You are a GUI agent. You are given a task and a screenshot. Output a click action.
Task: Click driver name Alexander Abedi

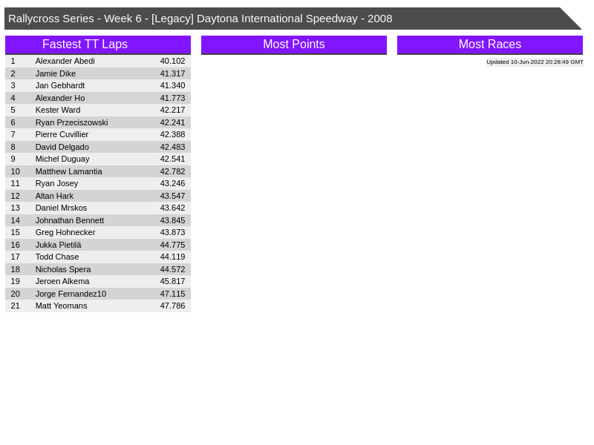click(x=65, y=61)
